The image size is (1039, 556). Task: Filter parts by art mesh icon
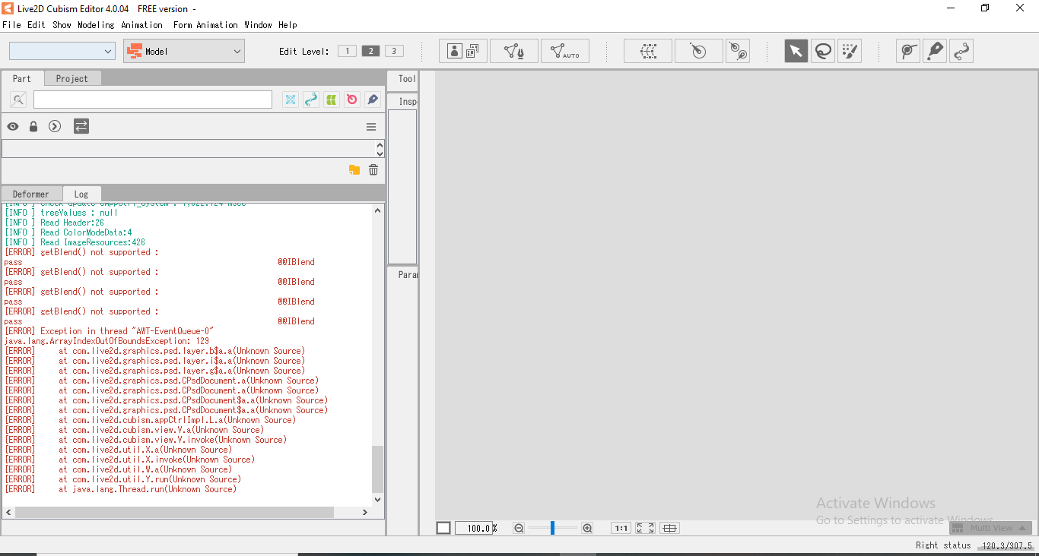[291, 100]
